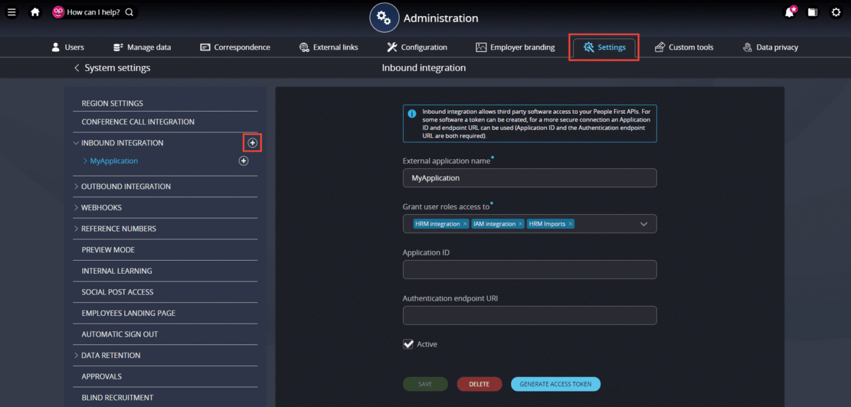Click the Administration gear logo
The height and width of the screenshot is (407, 851).
tap(384, 17)
